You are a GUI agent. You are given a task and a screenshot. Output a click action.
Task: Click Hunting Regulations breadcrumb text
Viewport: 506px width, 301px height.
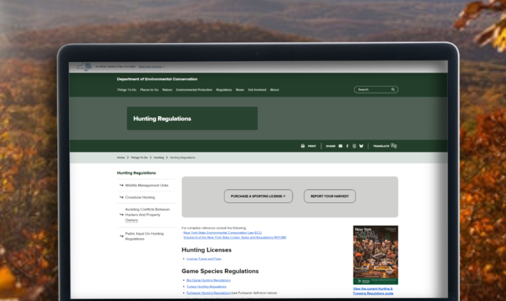tap(183, 157)
